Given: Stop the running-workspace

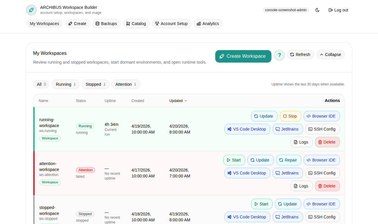Looking at the screenshot, I should click(290, 116).
